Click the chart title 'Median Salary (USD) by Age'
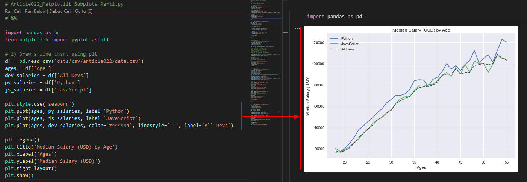Screen dimensions: 527x182 pyautogui.click(x=421, y=30)
